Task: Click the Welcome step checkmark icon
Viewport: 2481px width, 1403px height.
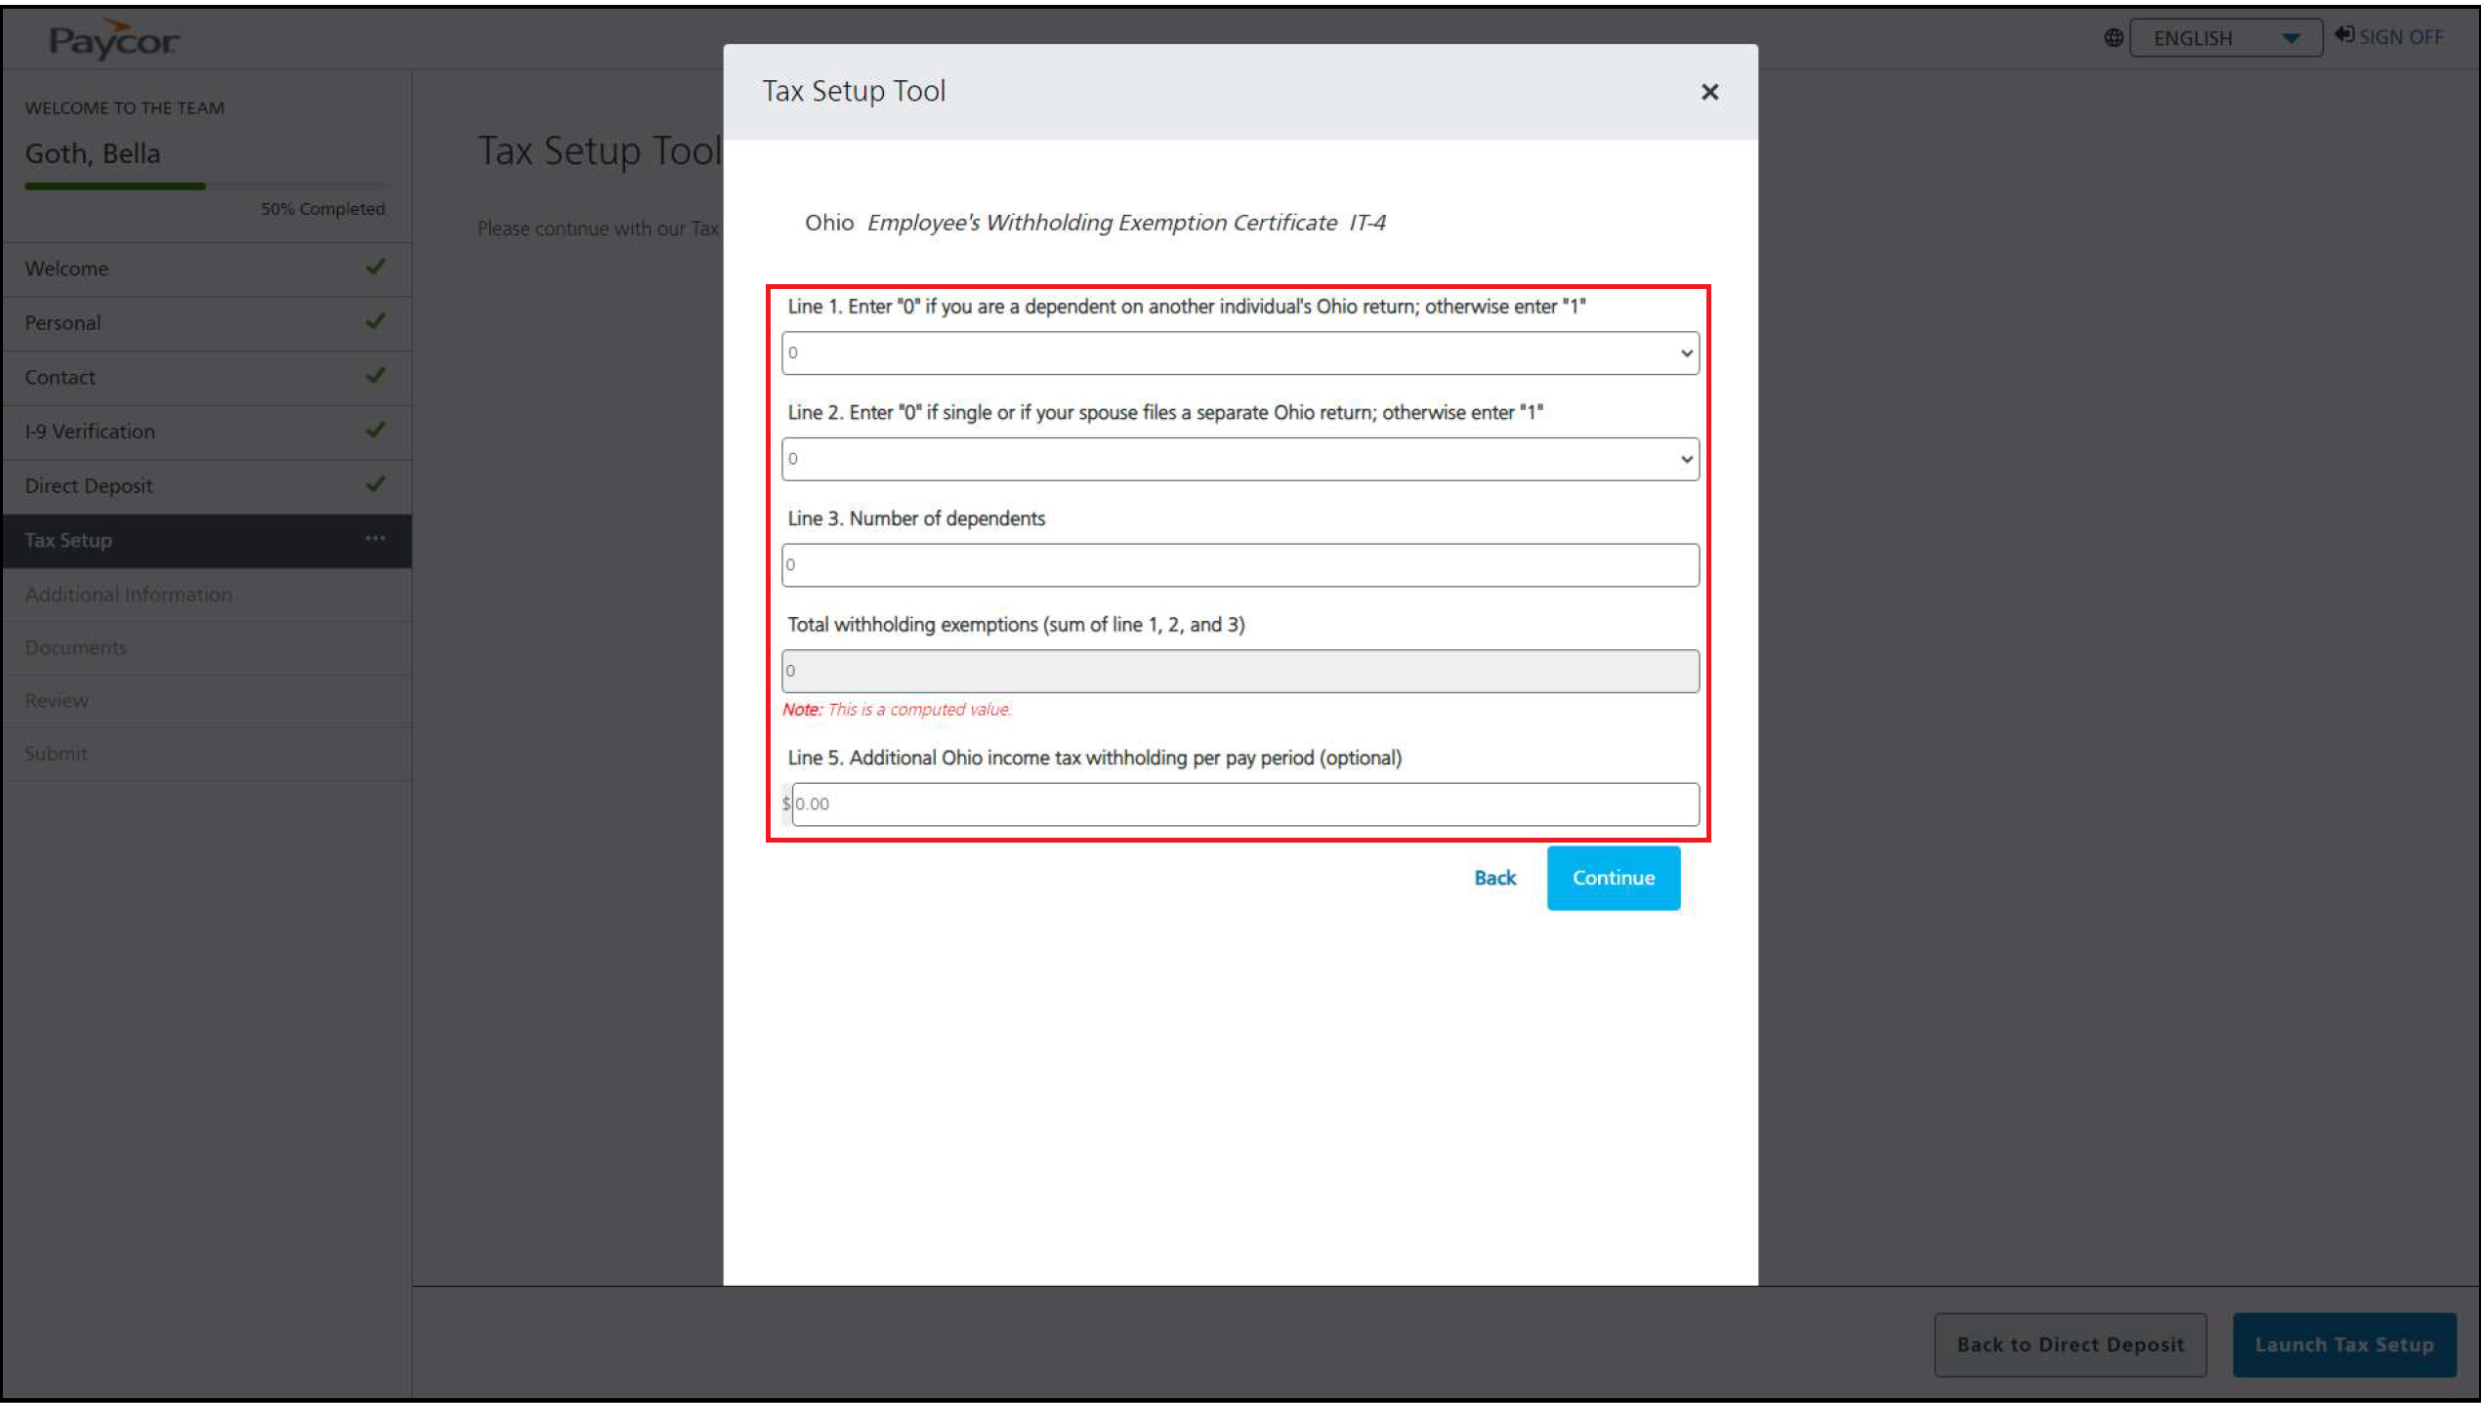Action: click(x=375, y=267)
